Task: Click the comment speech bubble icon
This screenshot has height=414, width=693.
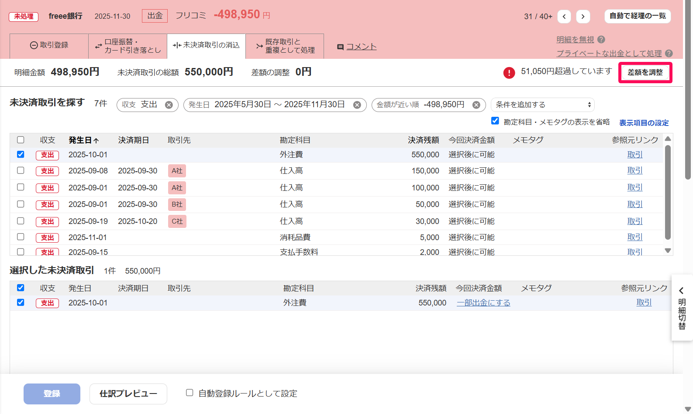Action: pyautogui.click(x=340, y=47)
